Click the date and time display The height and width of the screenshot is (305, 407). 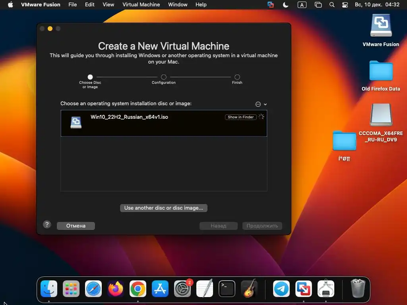377,4
